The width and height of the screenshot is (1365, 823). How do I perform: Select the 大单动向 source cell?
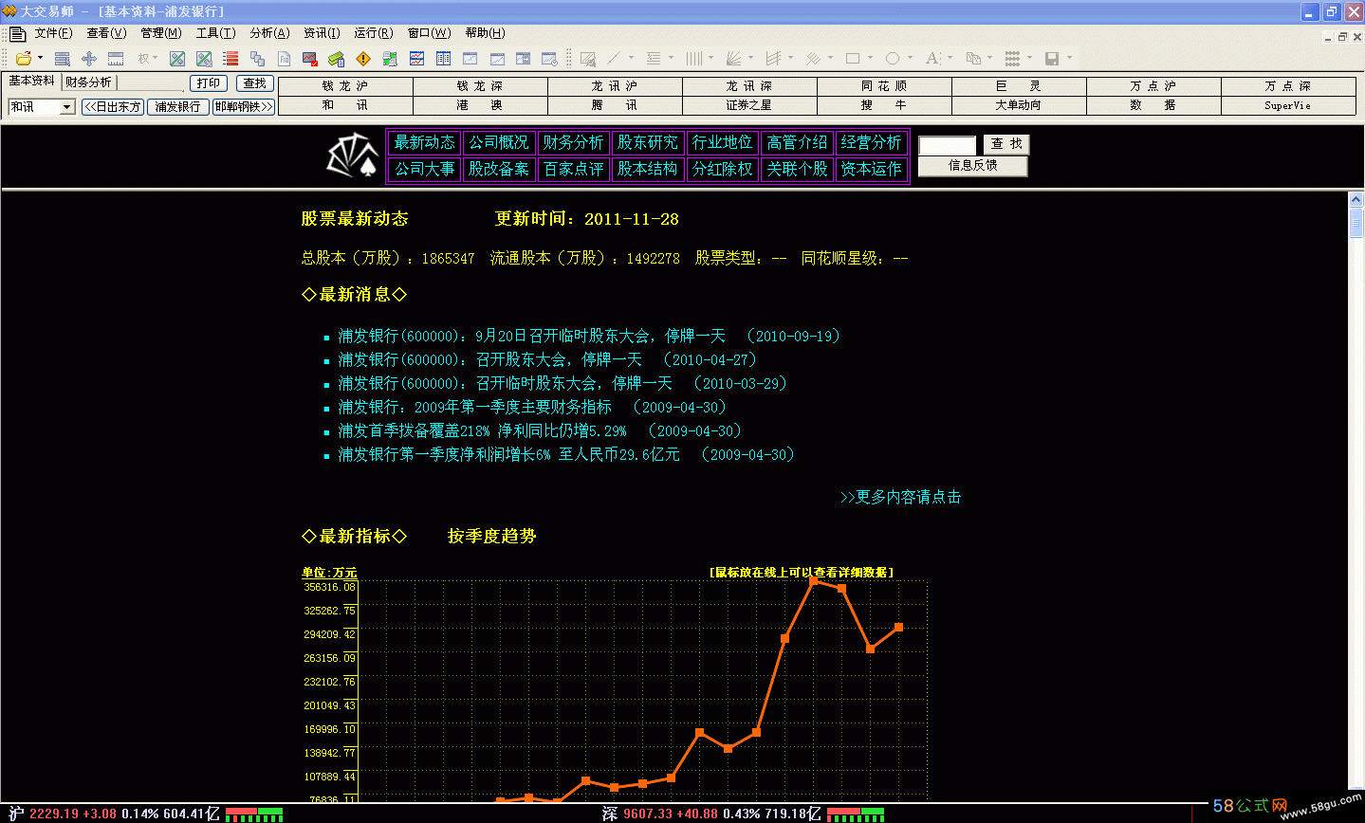pyautogui.click(x=1019, y=105)
